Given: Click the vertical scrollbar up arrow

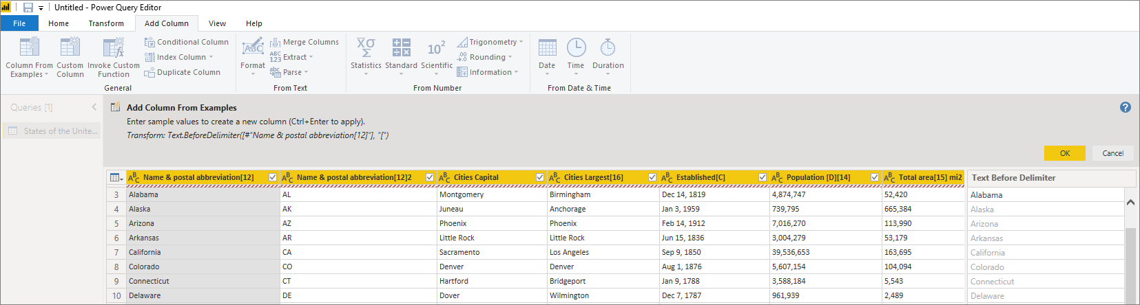Looking at the screenshot, I should (x=1130, y=203).
